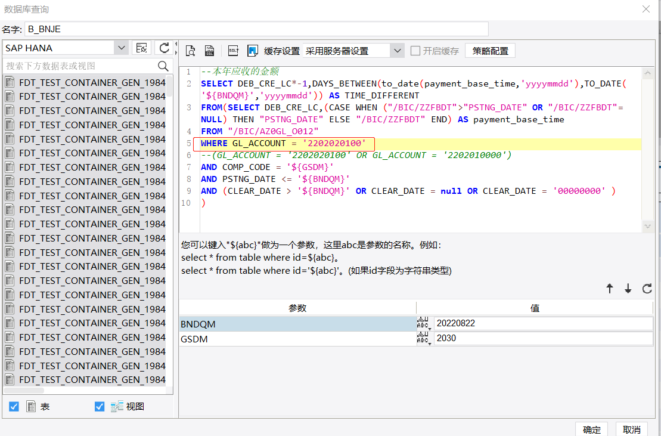Screen dimensions: 661x436
Task: Move parameter down with the down arrow
Action: (x=628, y=289)
